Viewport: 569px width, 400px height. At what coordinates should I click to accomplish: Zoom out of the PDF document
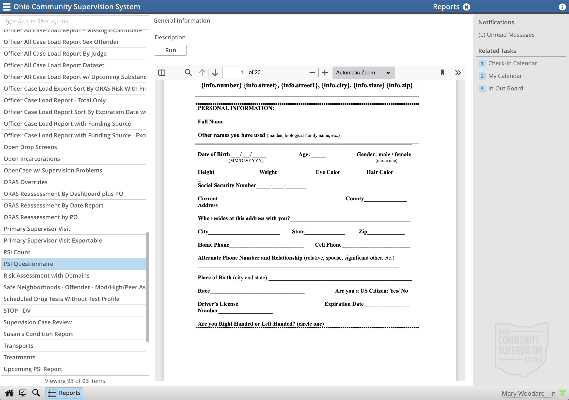(312, 72)
